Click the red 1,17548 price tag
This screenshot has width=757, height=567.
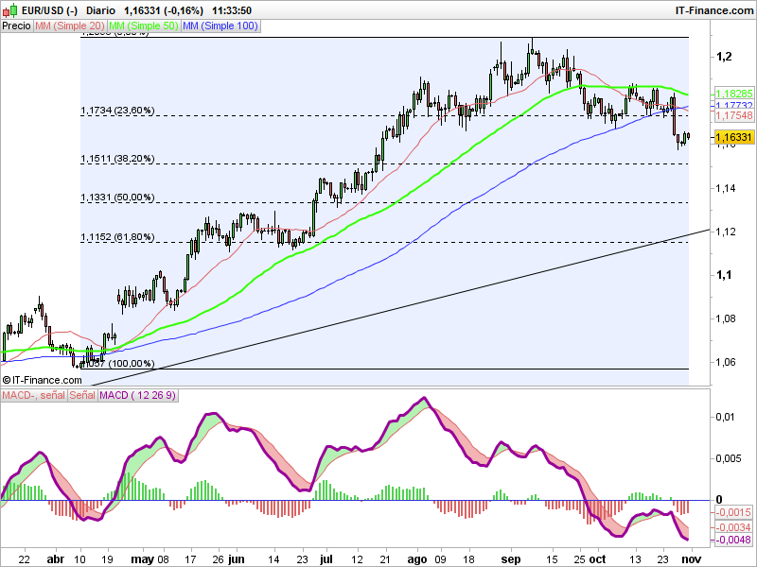(x=734, y=114)
